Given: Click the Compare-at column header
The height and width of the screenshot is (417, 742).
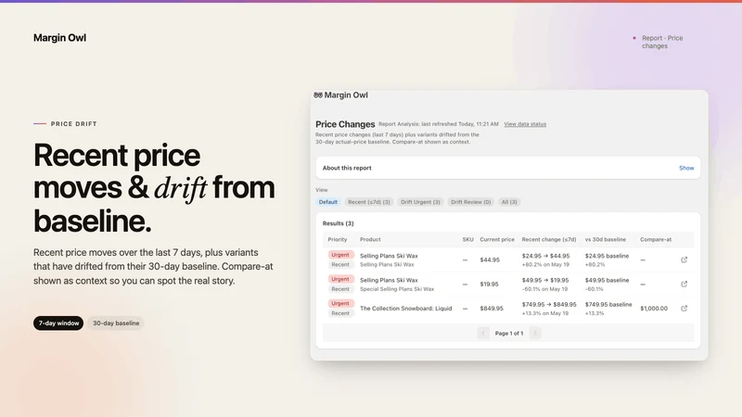Looking at the screenshot, I should pyautogui.click(x=656, y=239).
